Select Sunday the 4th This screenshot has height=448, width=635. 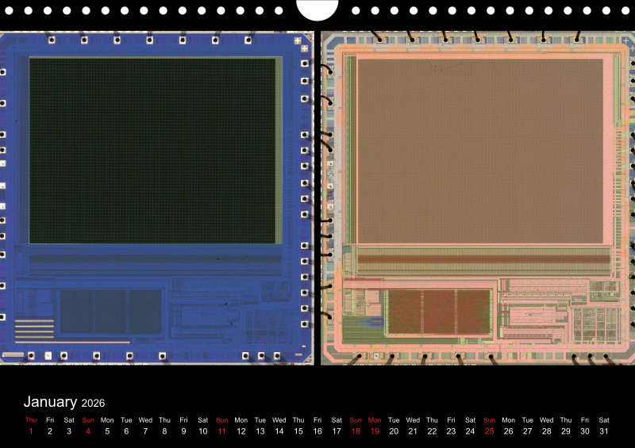pyautogui.click(x=88, y=431)
